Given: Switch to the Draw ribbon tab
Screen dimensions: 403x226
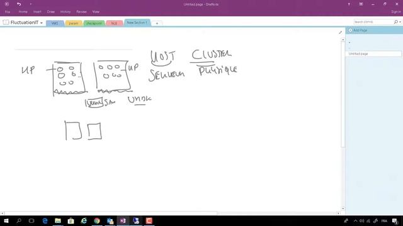Looking at the screenshot, I should click(50, 12).
